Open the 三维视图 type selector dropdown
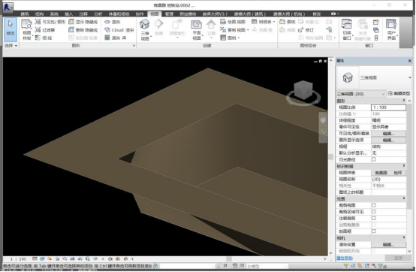Screen dimensions: 416x272 410,77
